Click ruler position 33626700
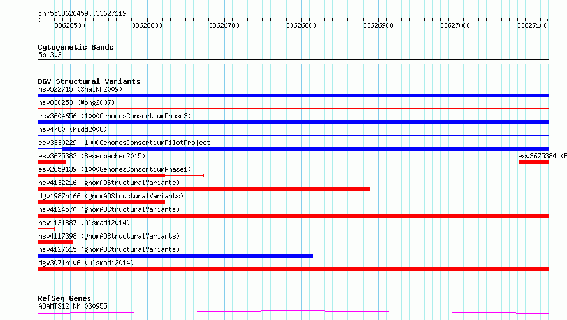The height and width of the screenshot is (320, 567). pos(224,25)
